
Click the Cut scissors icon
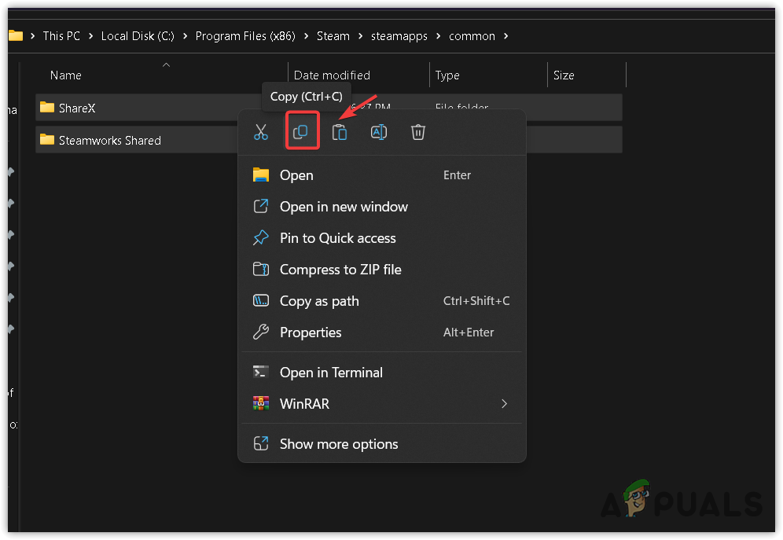[261, 132]
